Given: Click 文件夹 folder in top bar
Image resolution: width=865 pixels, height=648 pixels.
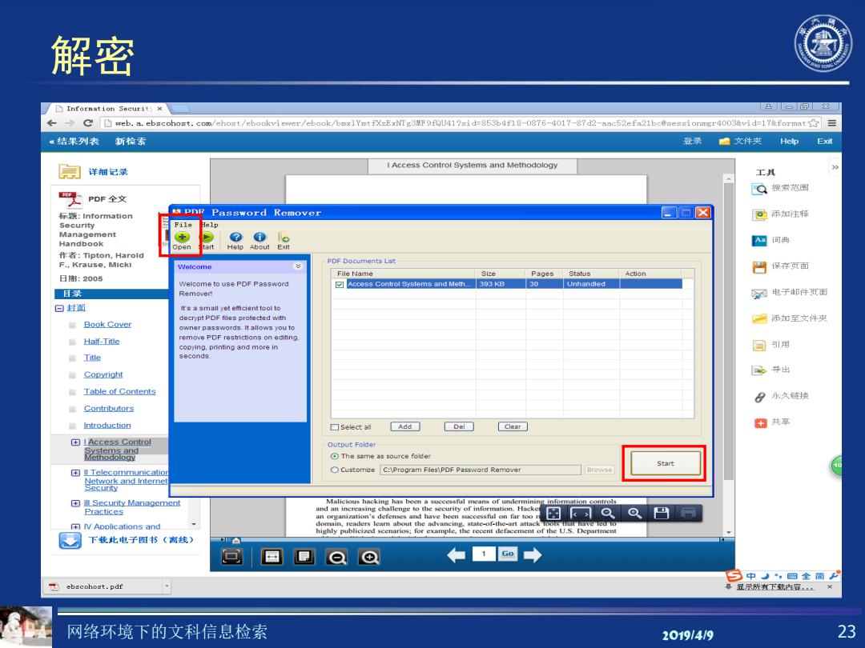Looking at the screenshot, I should pyautogui.click(x=740, y=141).
